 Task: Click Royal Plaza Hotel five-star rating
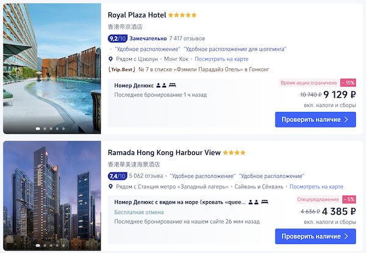pyautogui.click(x=182, y=15)
